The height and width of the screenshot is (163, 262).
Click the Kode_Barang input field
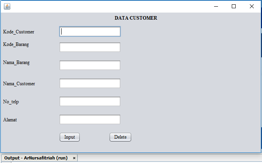click(90, 47)
